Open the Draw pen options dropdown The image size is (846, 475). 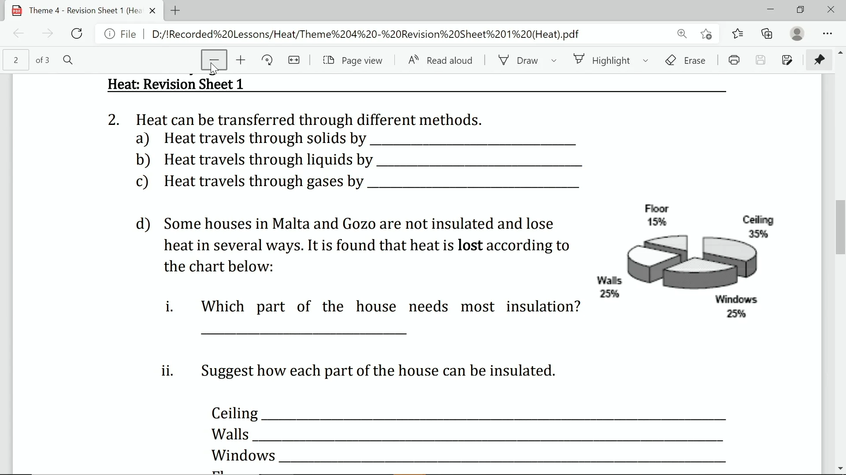554,60
